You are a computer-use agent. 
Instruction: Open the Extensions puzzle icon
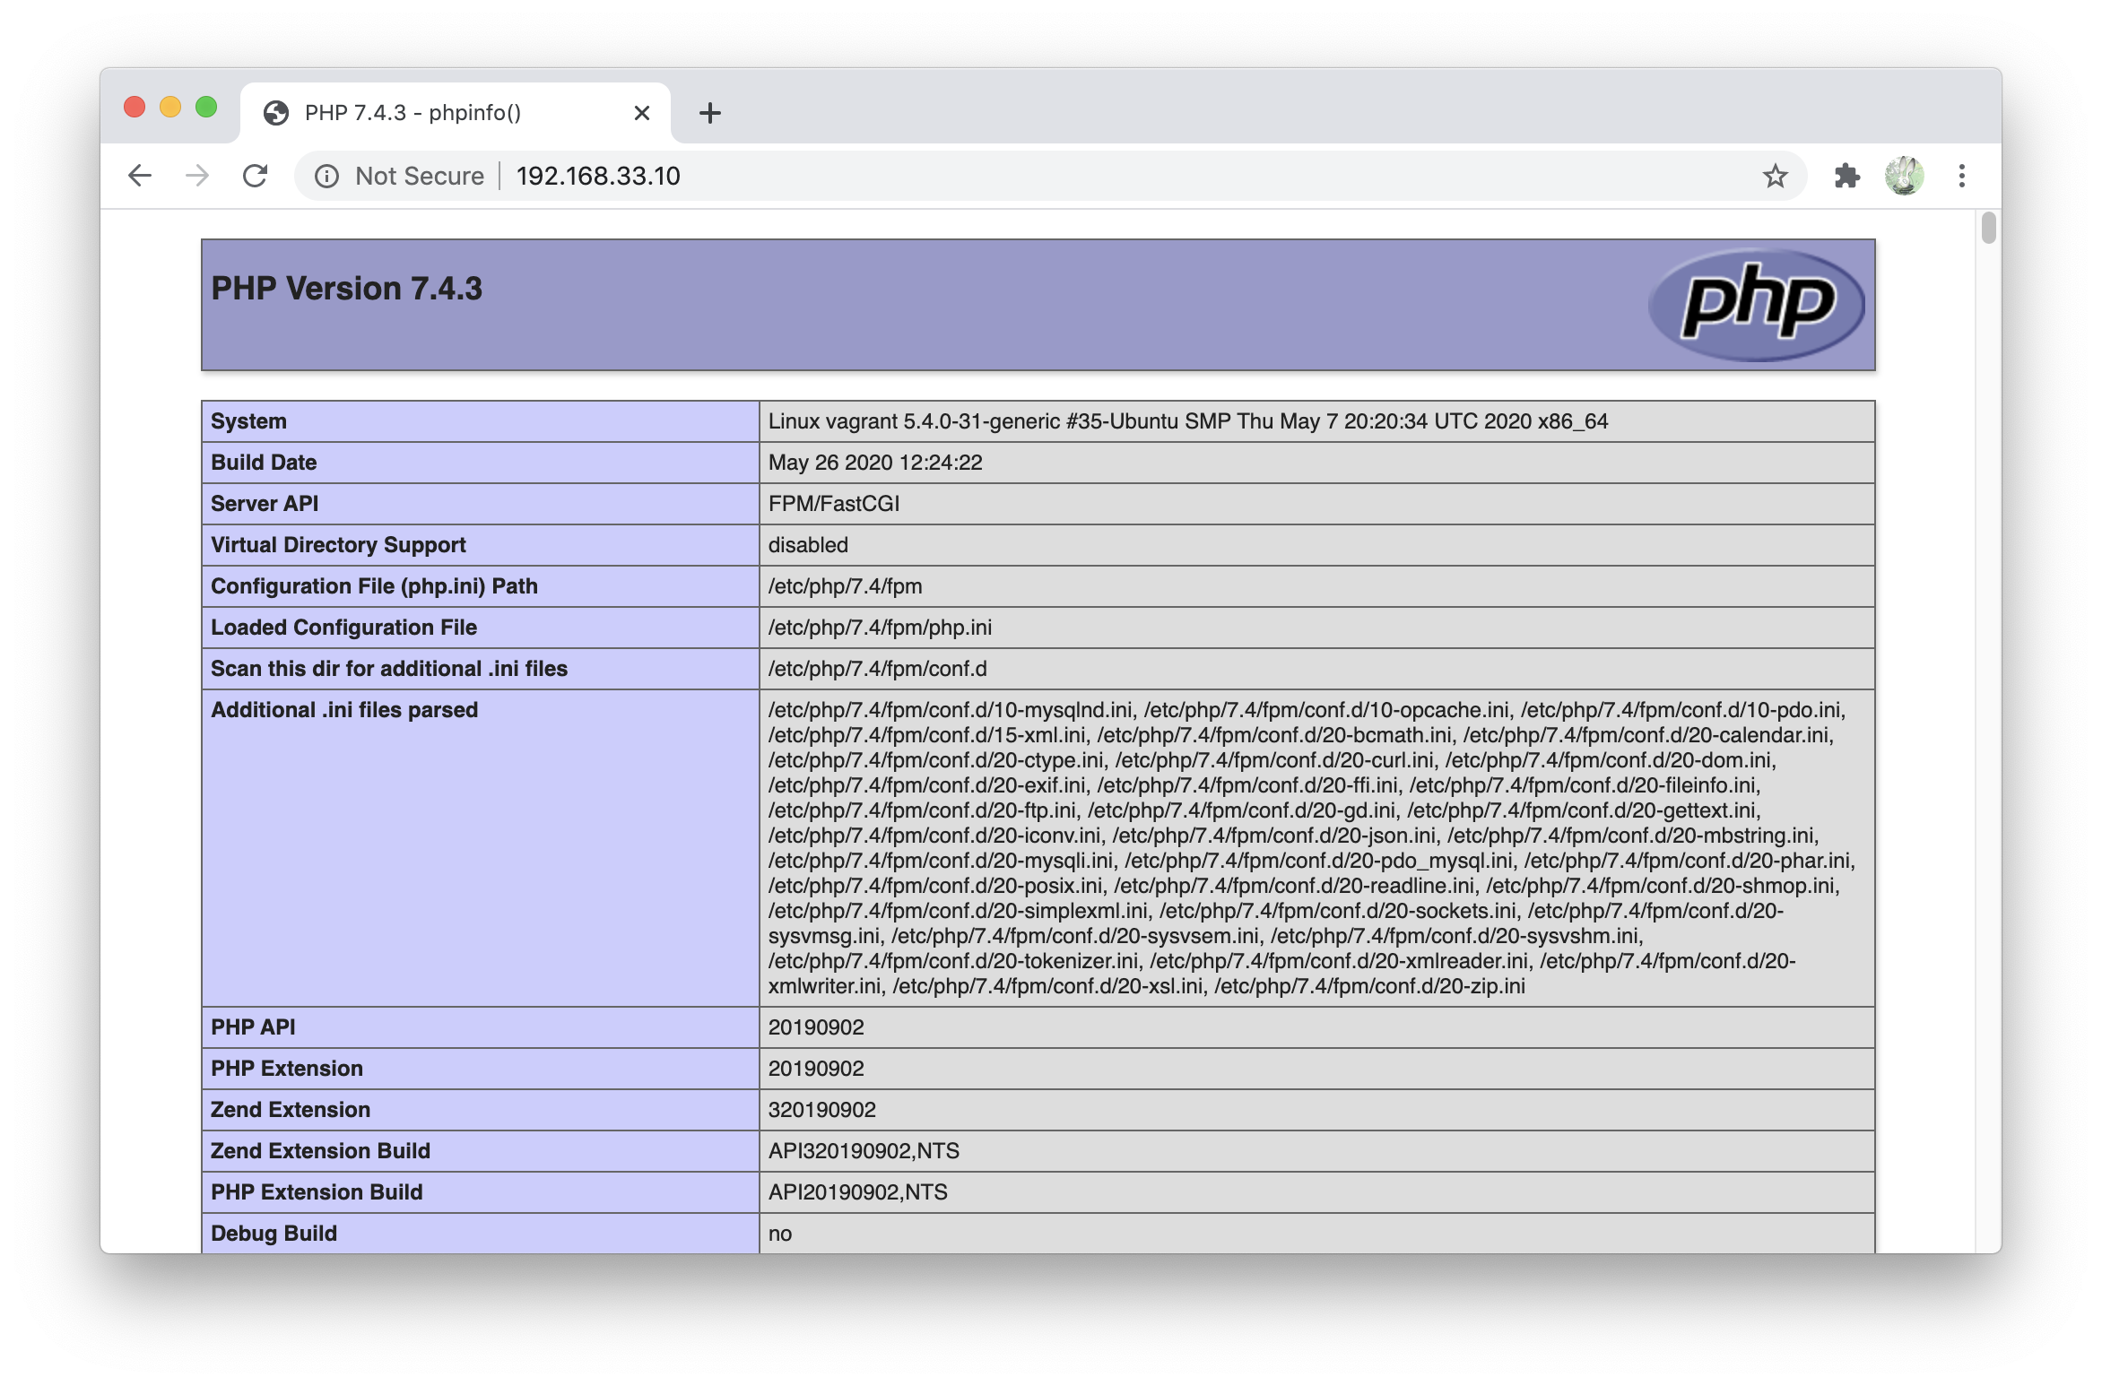1847,176
